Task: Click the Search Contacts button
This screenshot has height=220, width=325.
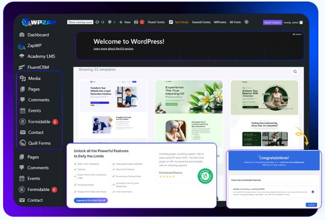Action: (272, 23)
